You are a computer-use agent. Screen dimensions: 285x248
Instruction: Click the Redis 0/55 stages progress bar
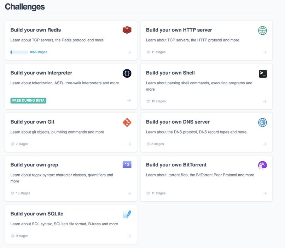(19, 52)
